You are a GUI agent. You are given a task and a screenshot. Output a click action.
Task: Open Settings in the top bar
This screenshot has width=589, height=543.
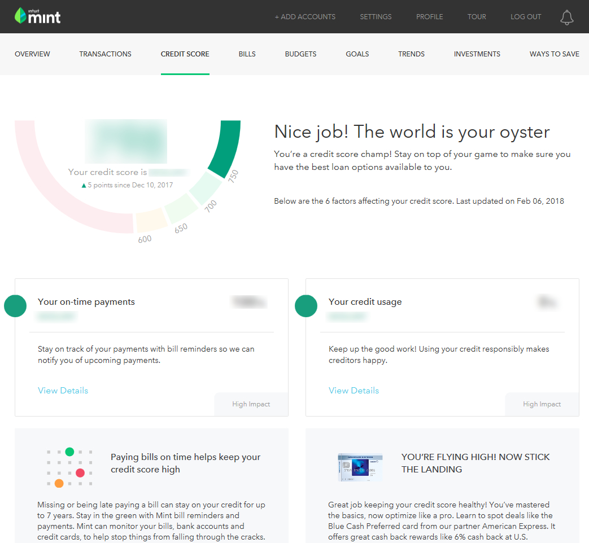(x=376, y=17)
